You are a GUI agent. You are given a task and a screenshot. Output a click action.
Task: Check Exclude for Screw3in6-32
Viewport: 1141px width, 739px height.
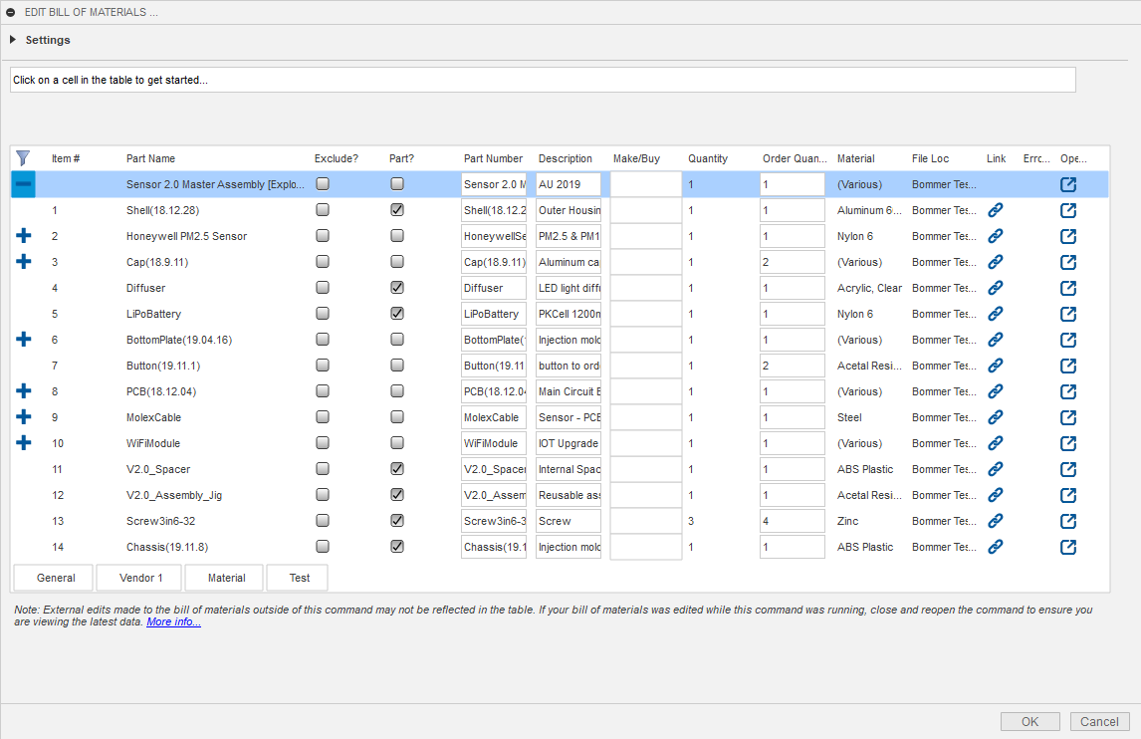pyautogui.click(x=323, y=521)
